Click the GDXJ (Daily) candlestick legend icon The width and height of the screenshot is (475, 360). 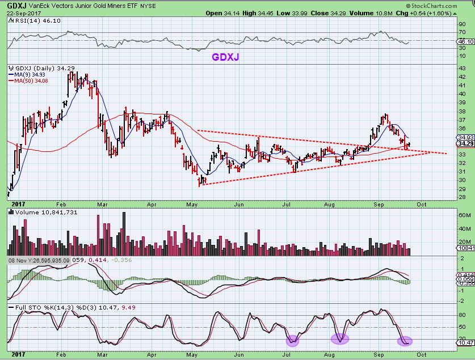(x=11, y=68)
